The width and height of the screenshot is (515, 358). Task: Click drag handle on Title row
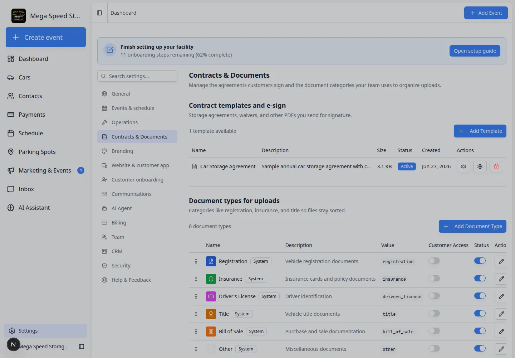(196, 314)
